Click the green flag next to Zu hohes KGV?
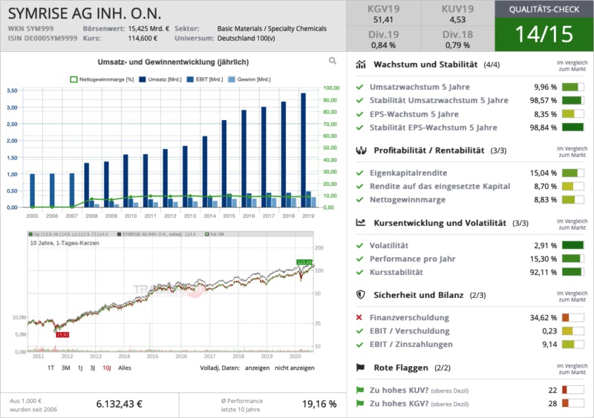 360,403
